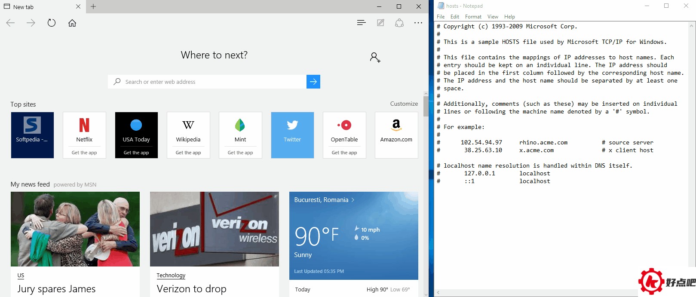Click the Edge page vertical scrollbar thumb
This screenshot has width=696, height=297.
click(426, 106)
